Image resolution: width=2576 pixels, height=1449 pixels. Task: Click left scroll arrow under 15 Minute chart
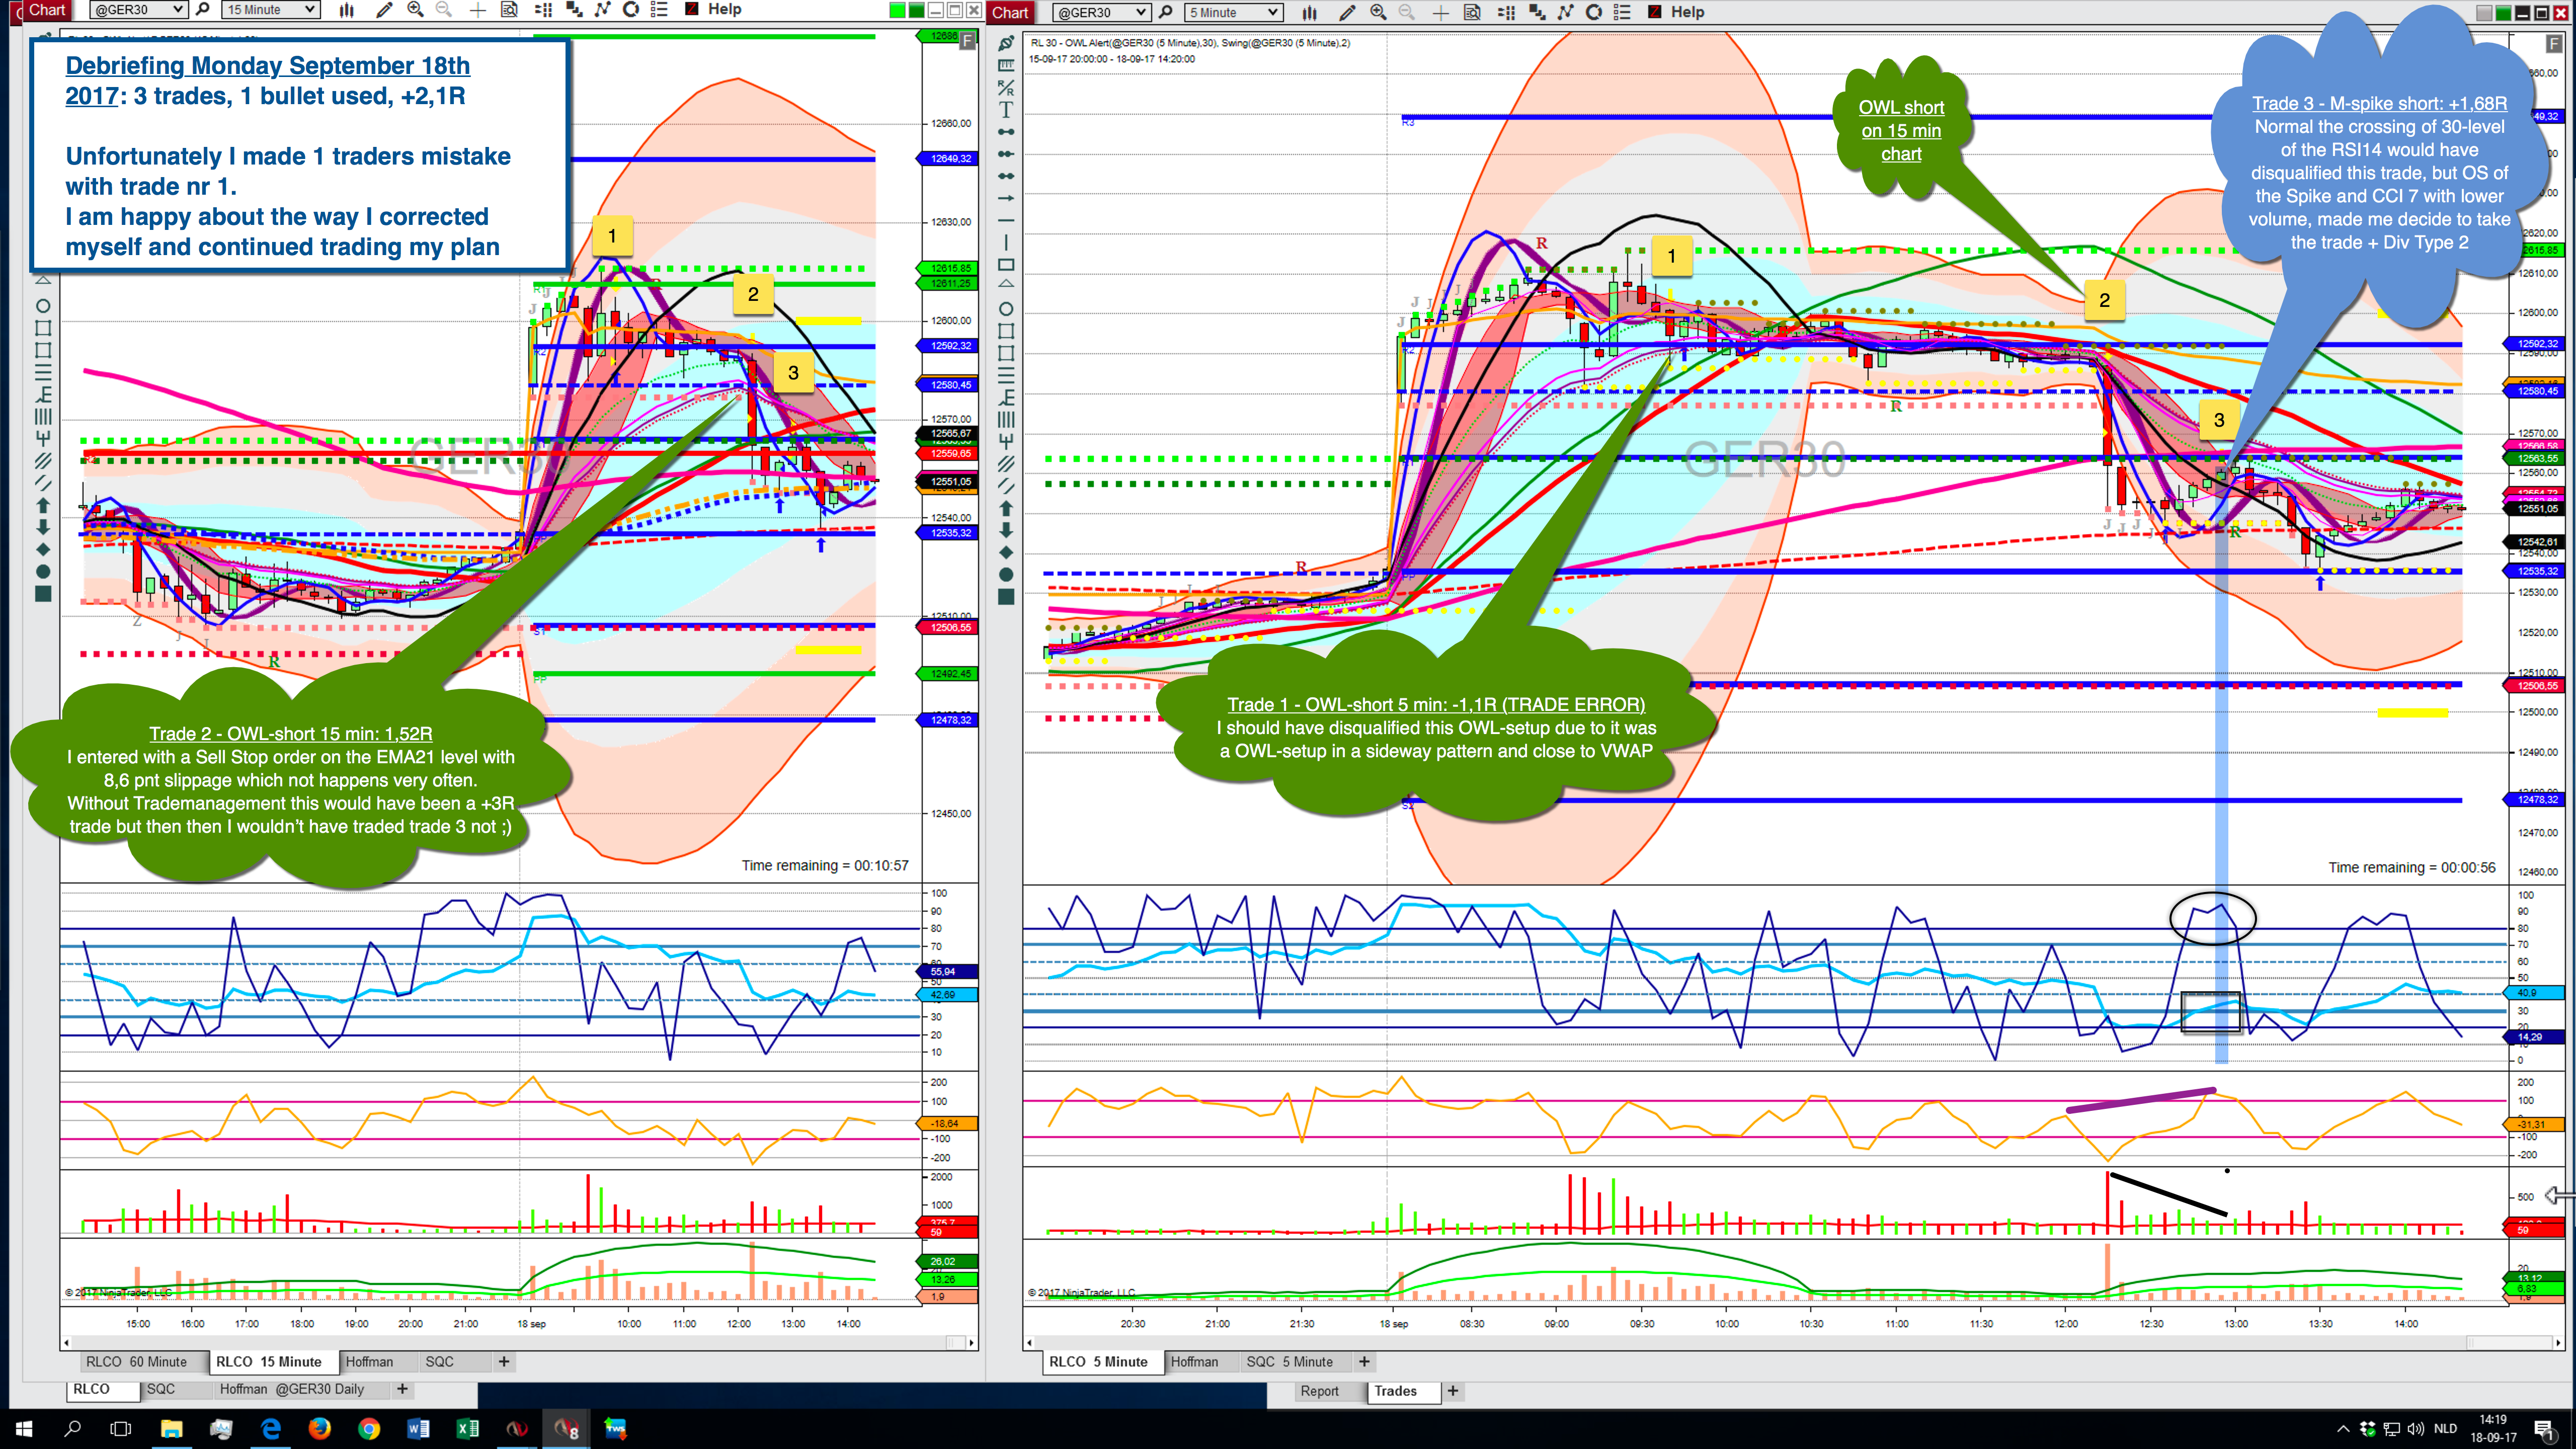(67, 1342)
